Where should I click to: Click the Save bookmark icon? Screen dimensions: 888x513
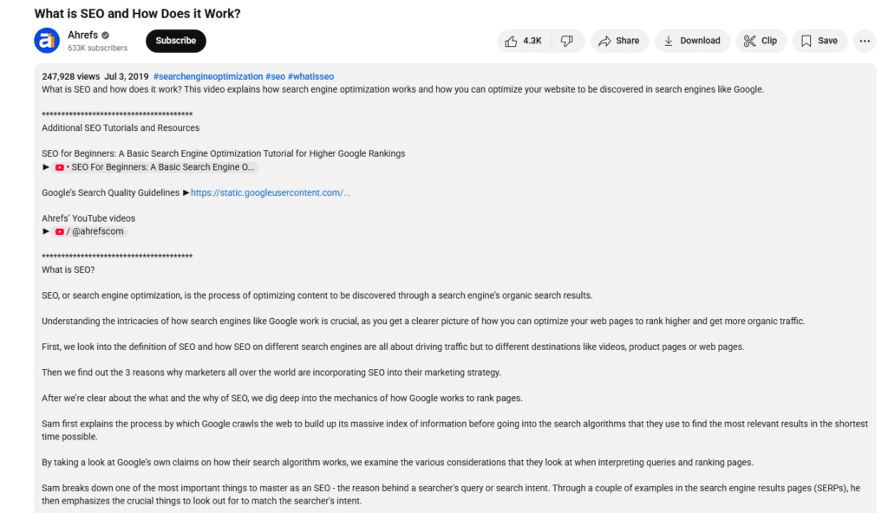[806, 41]
